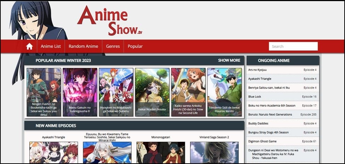Viewport: 345px width, 164px height.
Task: Select Bungou Stray Dogs 4th Season
Action: [269, 132]
